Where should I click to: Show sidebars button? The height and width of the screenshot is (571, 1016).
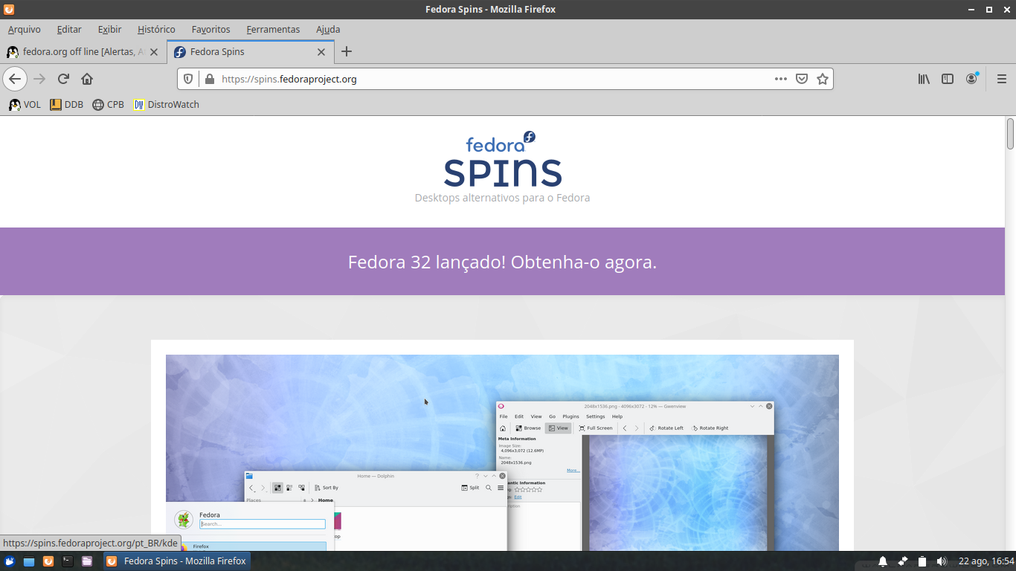click(948, 79)
